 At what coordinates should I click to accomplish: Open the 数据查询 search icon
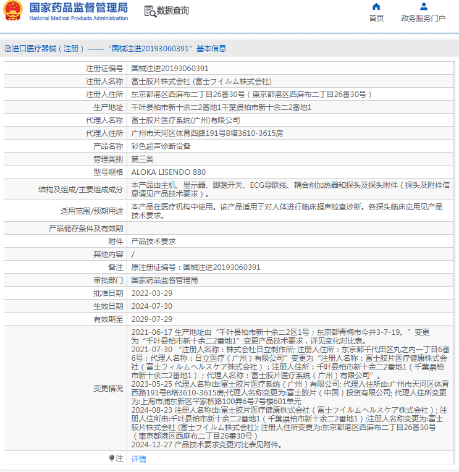click(150, 12)
